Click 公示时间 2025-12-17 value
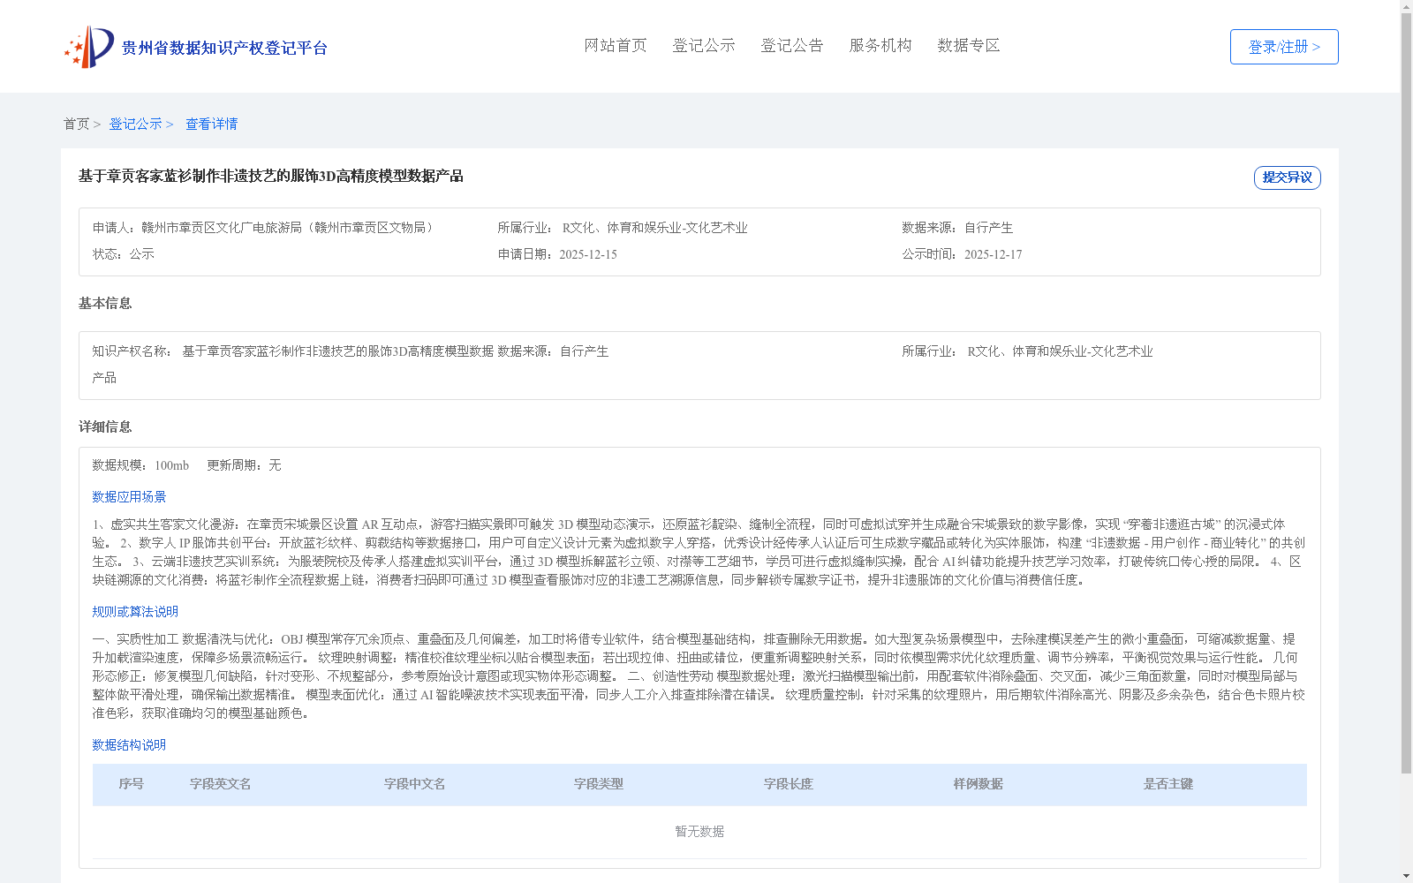Image resolution: width=1413 pixels, height=883 pixels. tap(993, 254)
